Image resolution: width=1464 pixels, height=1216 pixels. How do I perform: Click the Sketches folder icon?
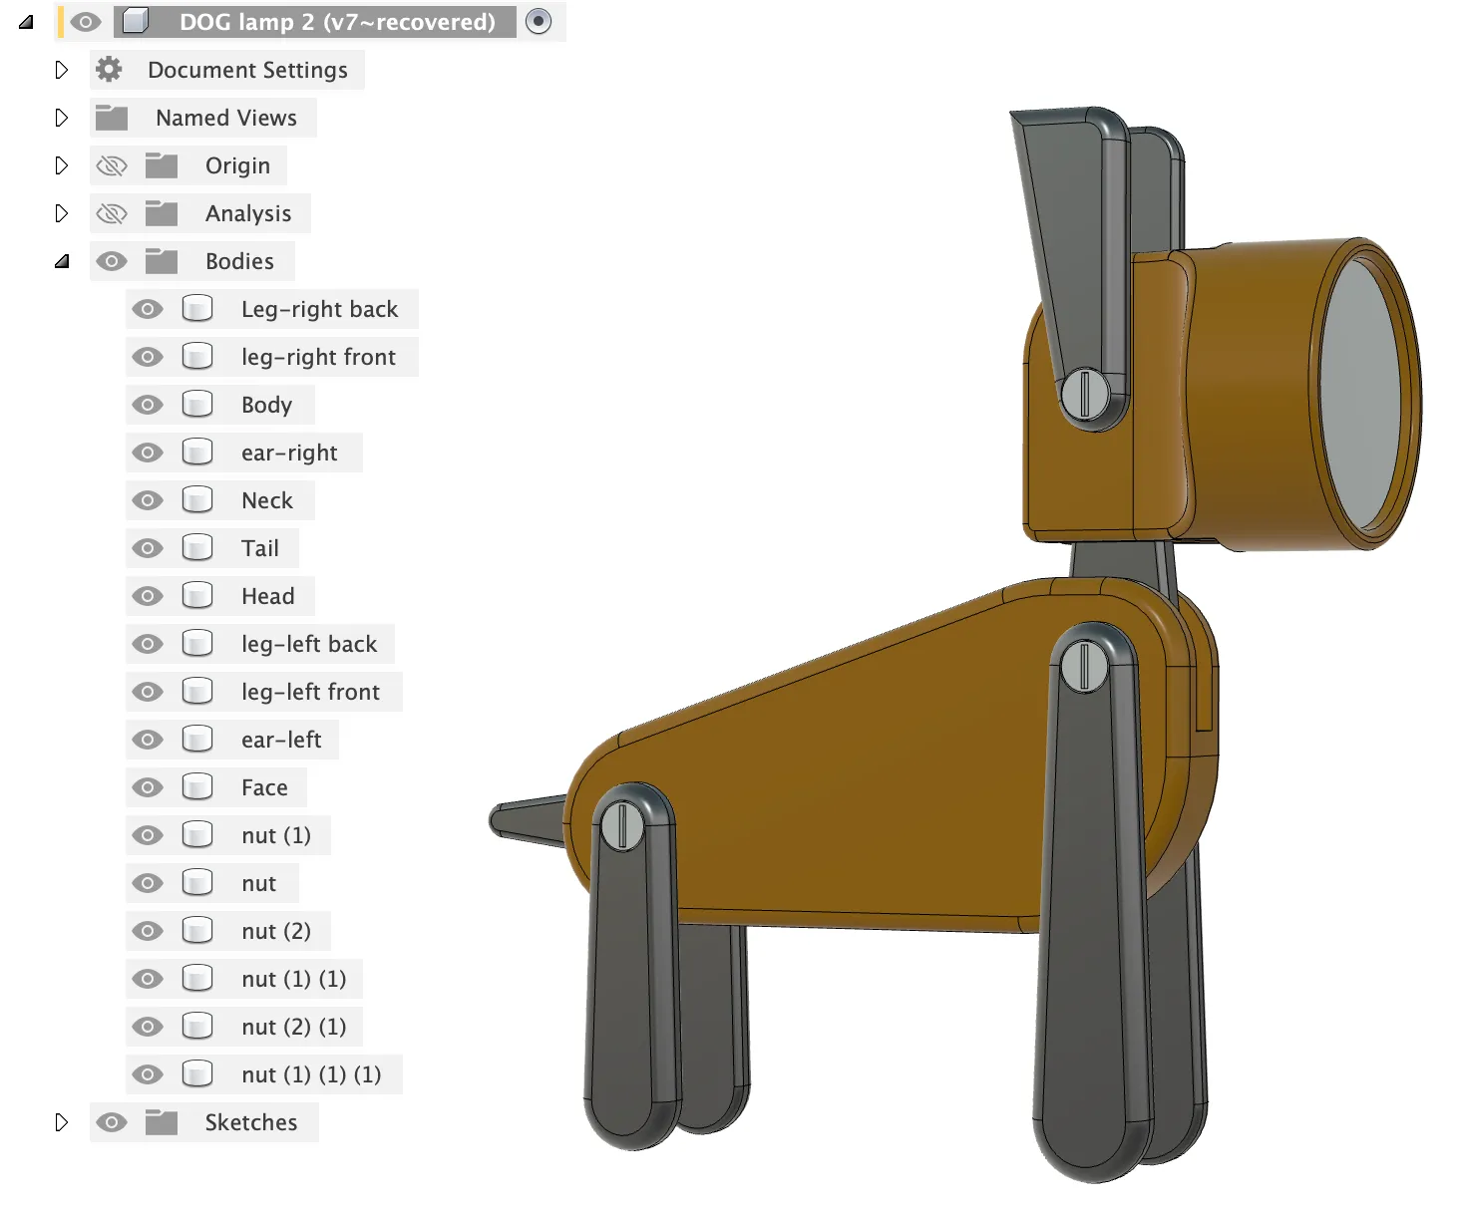(160, 1121)
